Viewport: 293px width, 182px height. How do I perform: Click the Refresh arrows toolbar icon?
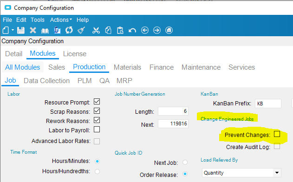pos(69,30)
